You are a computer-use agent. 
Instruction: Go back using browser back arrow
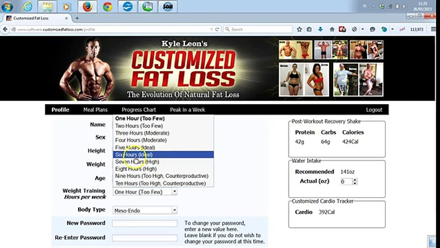click(5, 30)
